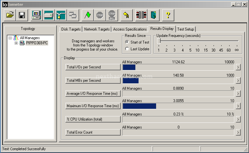249x153 pixels.
Task: Start tests with the green flag
Action: 87,15
